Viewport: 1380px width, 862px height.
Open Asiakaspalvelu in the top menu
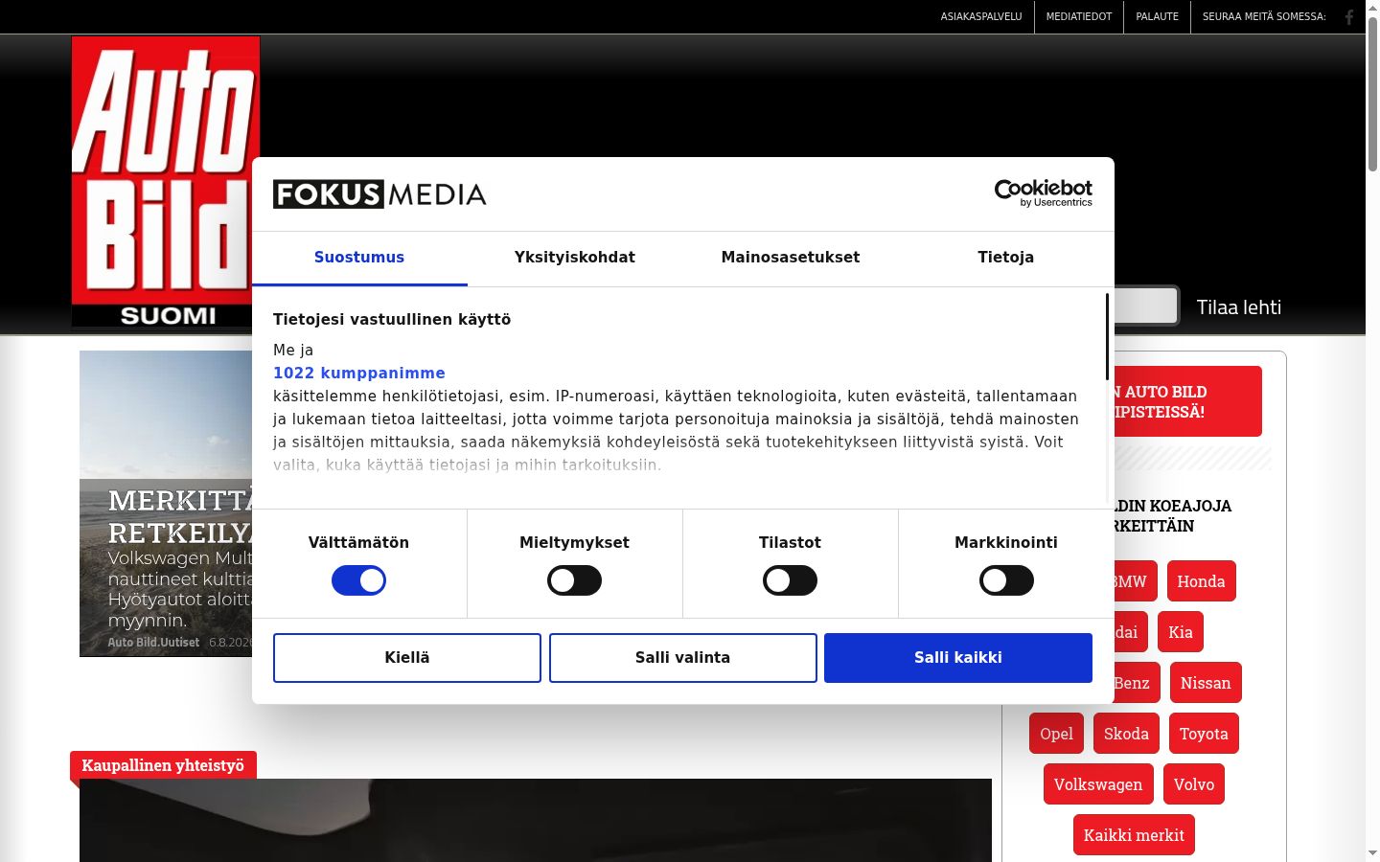(x=981, y=16)
